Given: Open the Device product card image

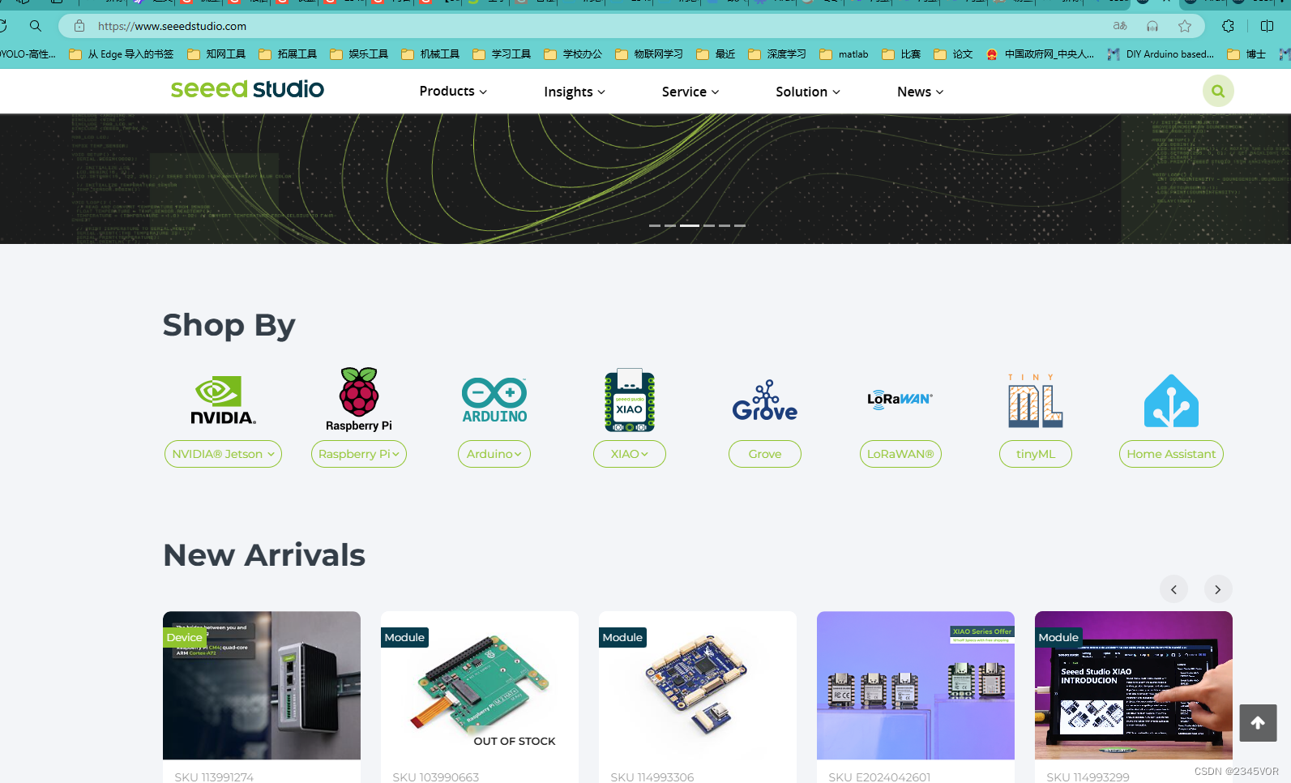Looking at the screenshot, I should coord(262,686).
